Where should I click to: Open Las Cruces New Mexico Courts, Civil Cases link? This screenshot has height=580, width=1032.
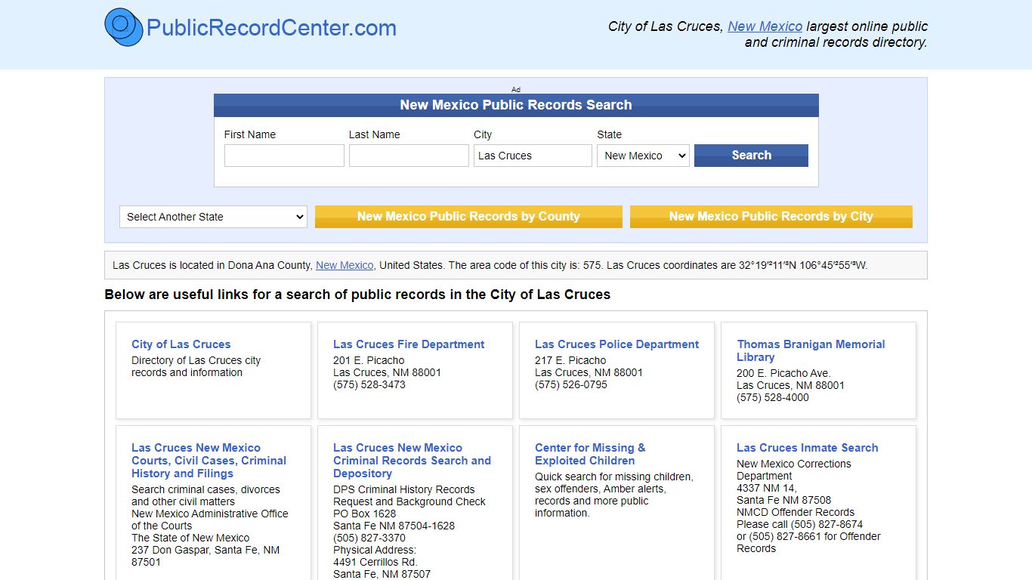209,461
